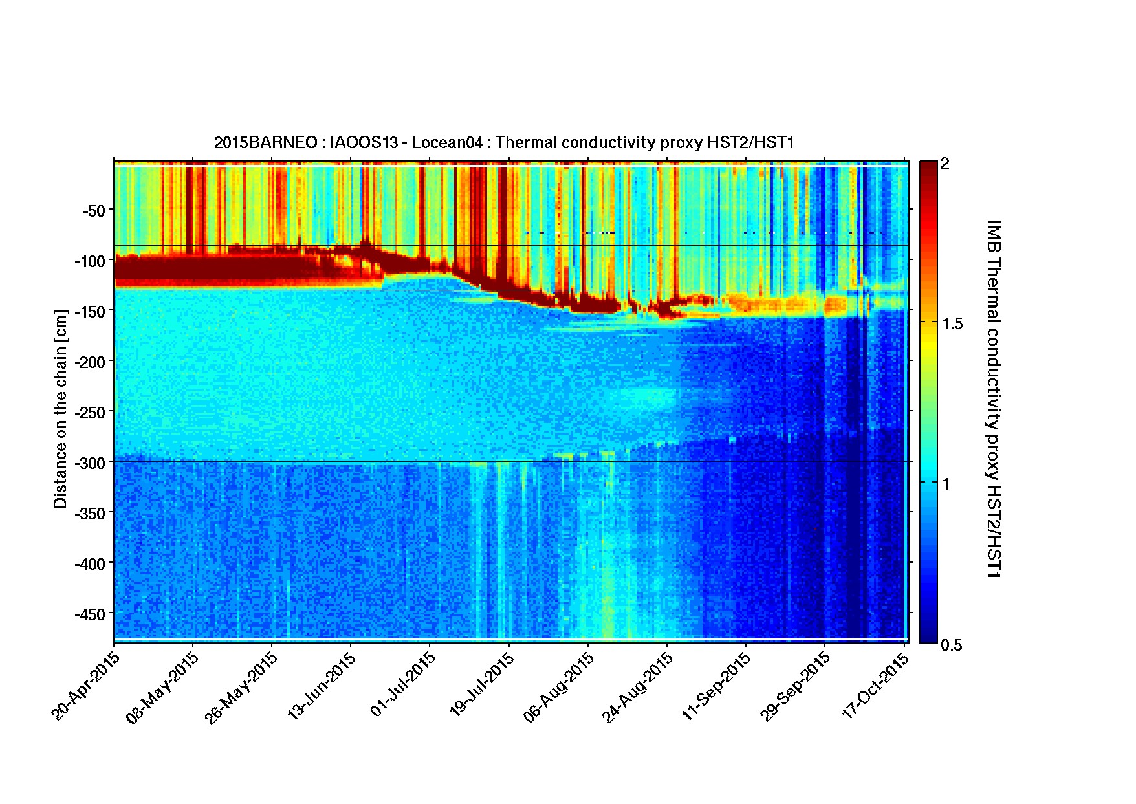Click the dark red top of the colorbar
This screenshot has width=1136, height=804.
coord(928,166)
